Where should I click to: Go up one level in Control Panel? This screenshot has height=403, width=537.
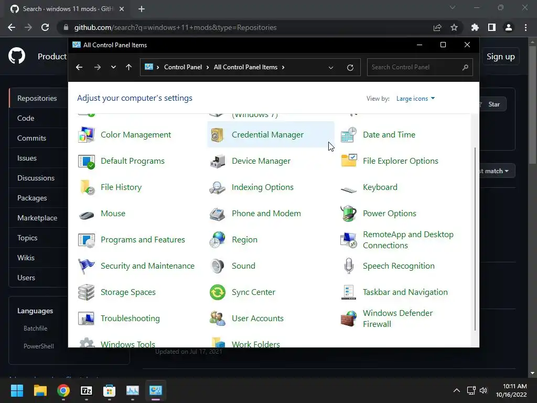(x=129, y=67)
